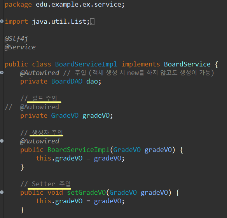Click GradeVO type in private field declaration
Viewport: 227px width, 218px height.
(65, 115)
